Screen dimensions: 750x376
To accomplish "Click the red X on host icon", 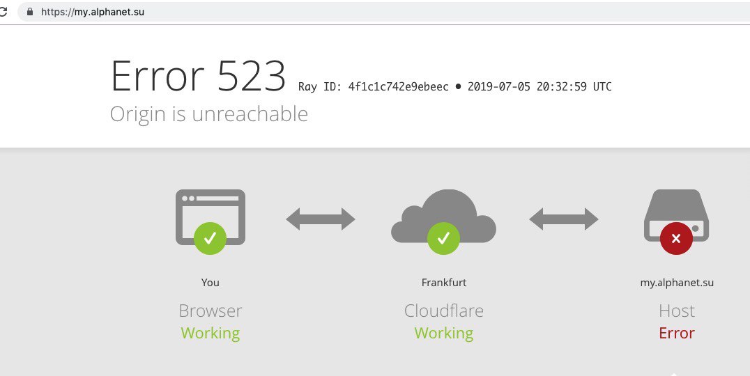I will tap(675, 239).
